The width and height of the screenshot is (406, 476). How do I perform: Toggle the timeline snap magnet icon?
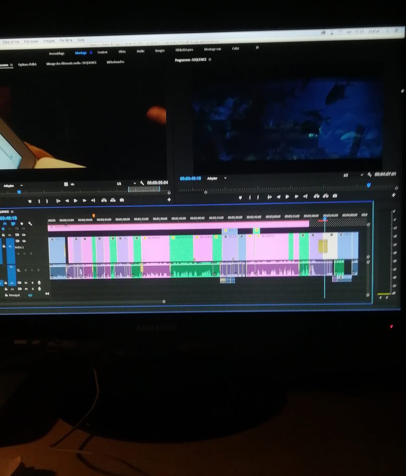5,224
